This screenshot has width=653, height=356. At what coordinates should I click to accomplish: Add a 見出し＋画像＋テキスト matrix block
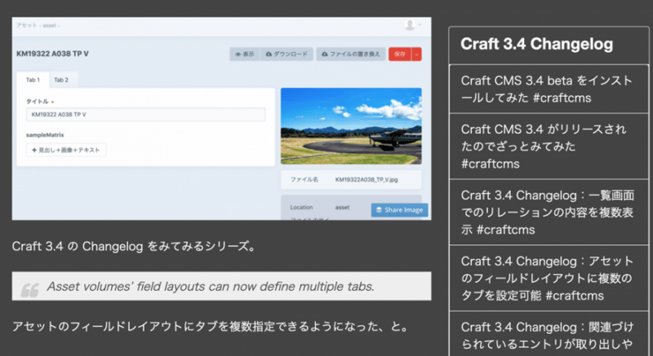(x=66, y=150)
